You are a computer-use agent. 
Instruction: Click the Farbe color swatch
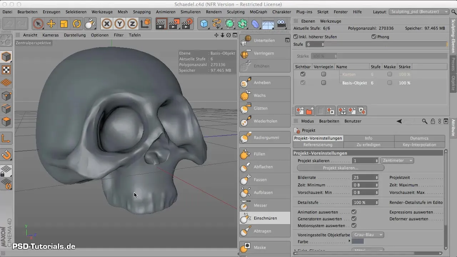358,242
